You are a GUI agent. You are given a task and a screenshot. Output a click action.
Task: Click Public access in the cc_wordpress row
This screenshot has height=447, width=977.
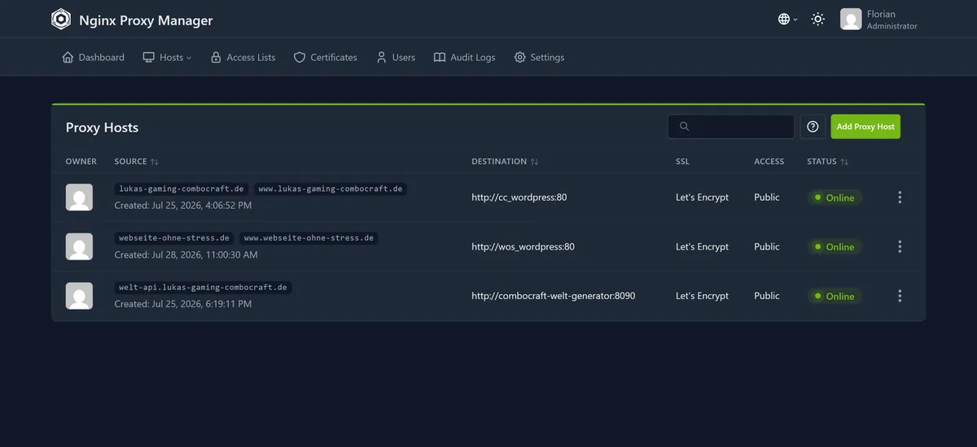pos(767,197)
